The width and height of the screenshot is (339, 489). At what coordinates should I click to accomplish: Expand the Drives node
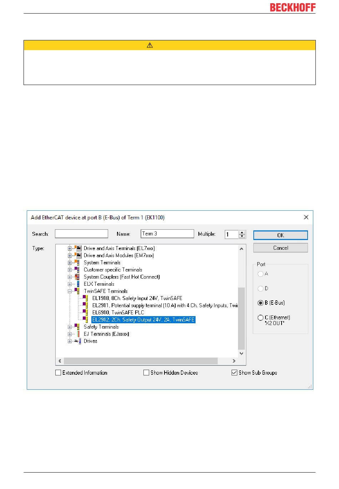(x=70, y=341)
